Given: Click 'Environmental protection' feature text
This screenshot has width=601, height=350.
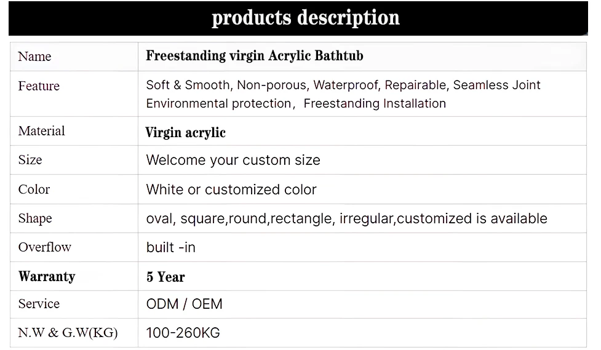Looking at the screenshot, I should tap(218, 103).
